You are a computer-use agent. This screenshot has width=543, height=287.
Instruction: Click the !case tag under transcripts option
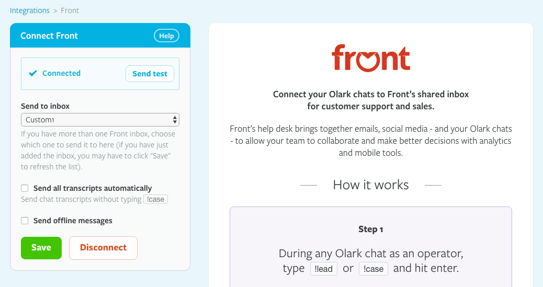[x=155, y=199]
